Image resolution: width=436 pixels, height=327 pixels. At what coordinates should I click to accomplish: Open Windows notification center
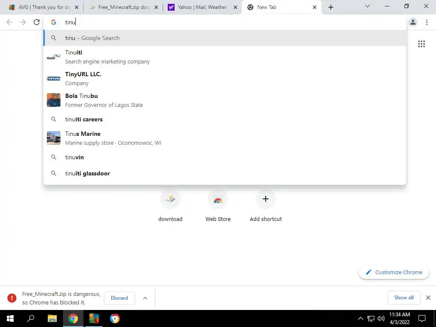pyautogui.click(x=422, y=318)
